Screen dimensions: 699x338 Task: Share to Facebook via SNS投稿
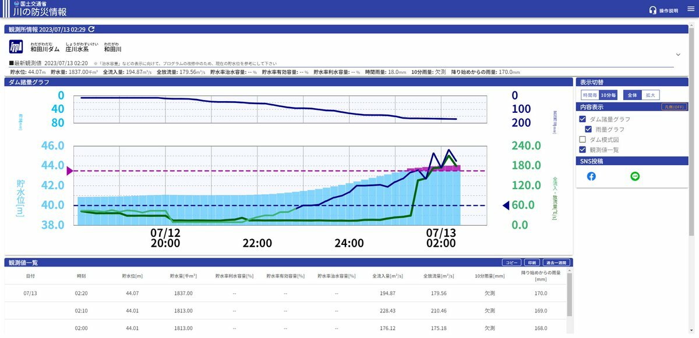pos(591,176)
